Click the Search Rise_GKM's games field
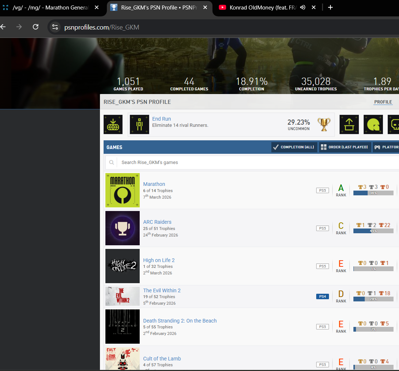 tap(258, 163)
